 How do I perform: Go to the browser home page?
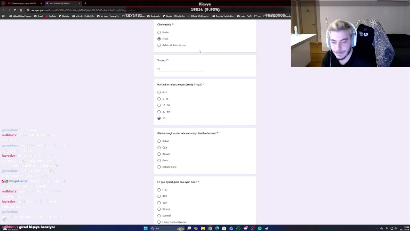[x=21, y=10]
